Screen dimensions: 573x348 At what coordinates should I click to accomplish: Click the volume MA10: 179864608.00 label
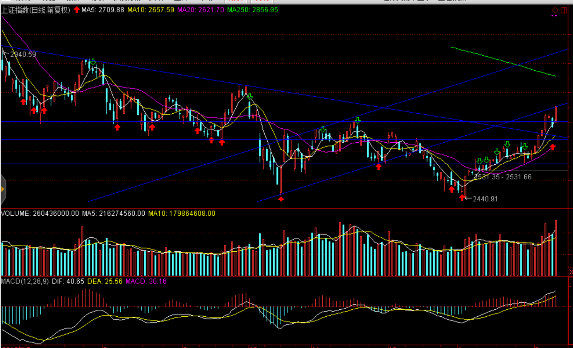[181, 213]
